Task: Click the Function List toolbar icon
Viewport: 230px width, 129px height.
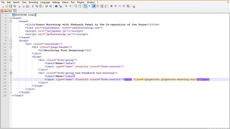Action: click(x=106, y=6)
